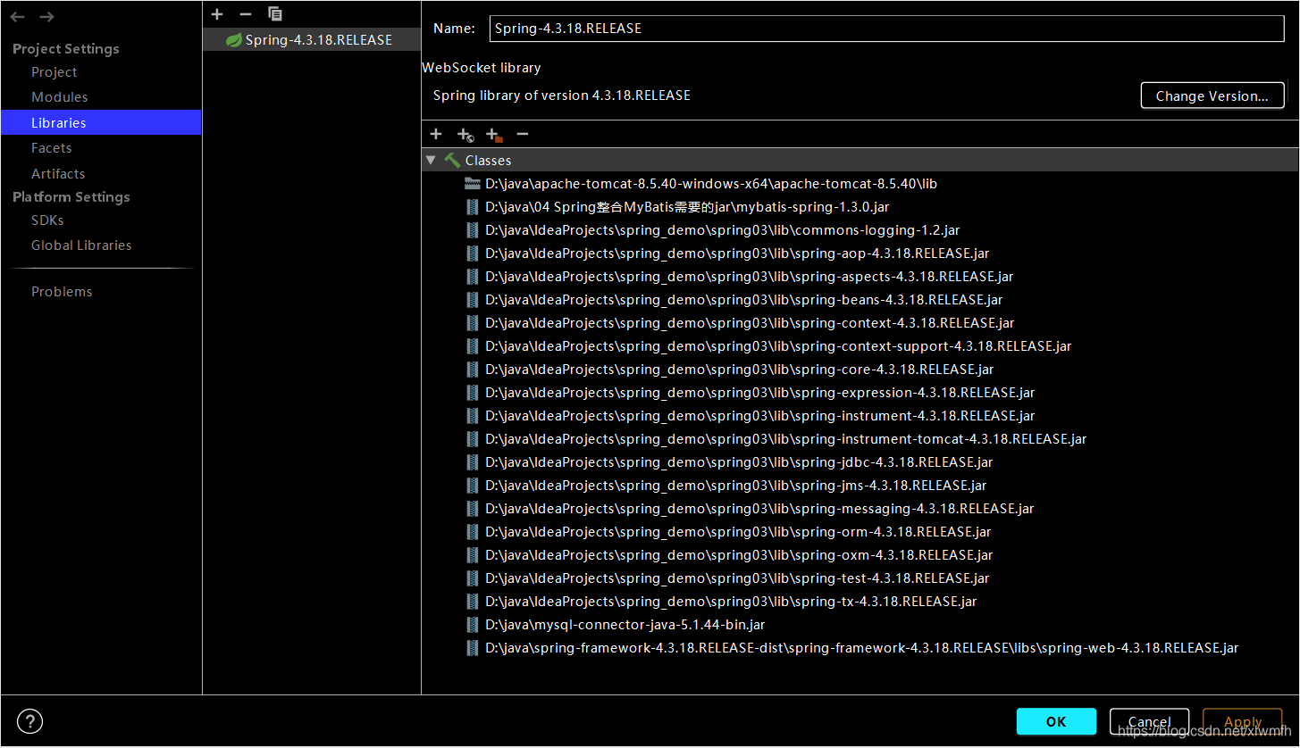Screen dimensions: 1300x748
Task: Remove the selected library from list
Action: (x=246, y=13)
